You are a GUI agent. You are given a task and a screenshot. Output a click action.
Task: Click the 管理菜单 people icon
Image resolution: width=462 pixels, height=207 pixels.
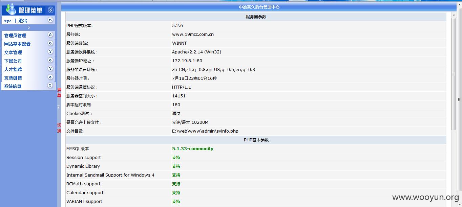coord(10,9)
